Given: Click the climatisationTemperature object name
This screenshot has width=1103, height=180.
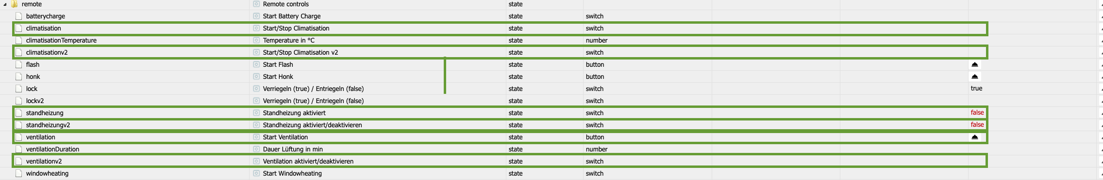Looking at the screenshot, I should [x=61, y=40].
